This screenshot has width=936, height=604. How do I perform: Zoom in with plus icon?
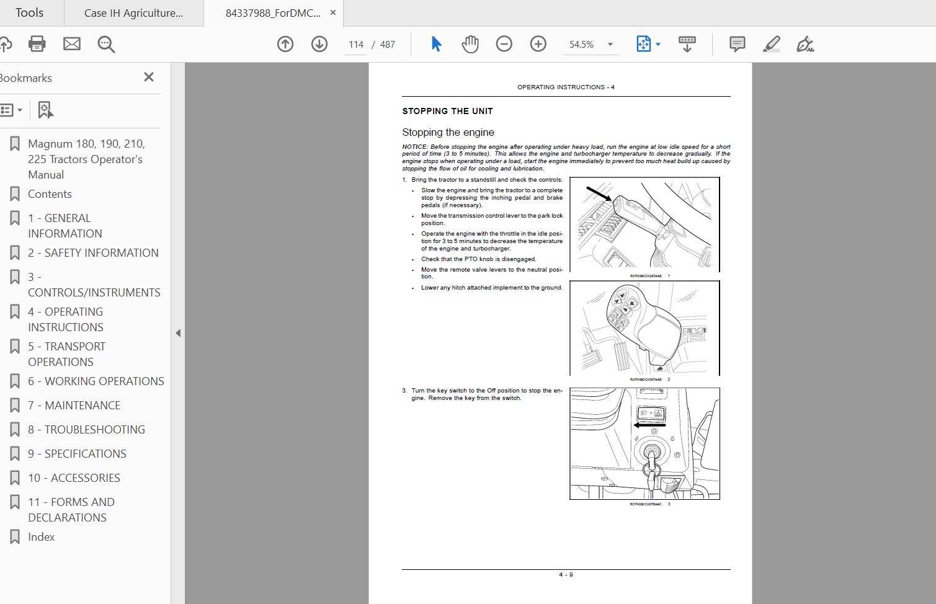coord(538,44)
